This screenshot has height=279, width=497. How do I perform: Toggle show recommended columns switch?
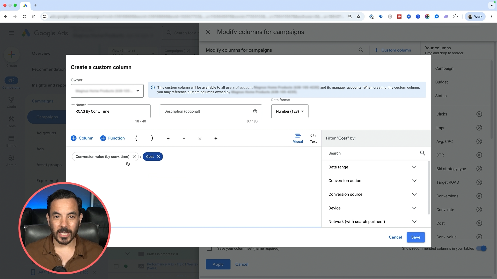[x=481, y=249]
